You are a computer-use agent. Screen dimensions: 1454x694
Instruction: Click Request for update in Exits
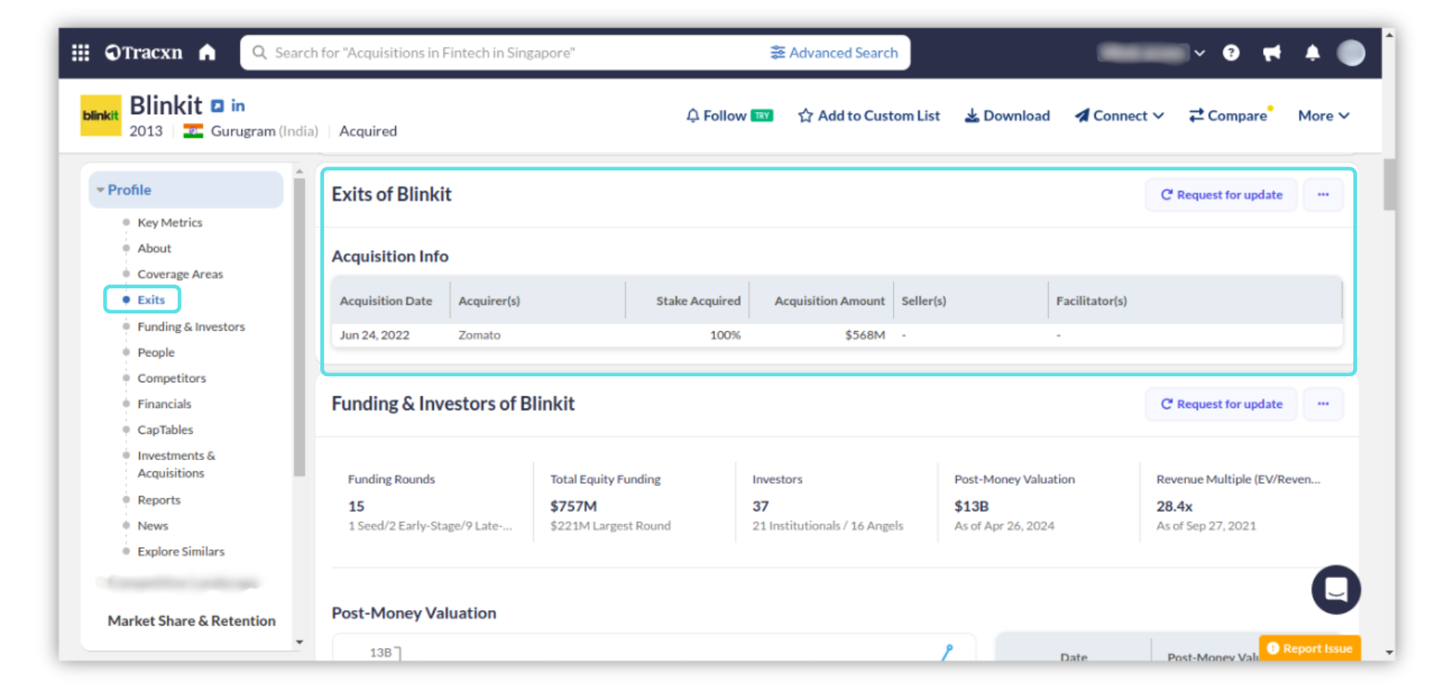click(x=1221, y=195)
